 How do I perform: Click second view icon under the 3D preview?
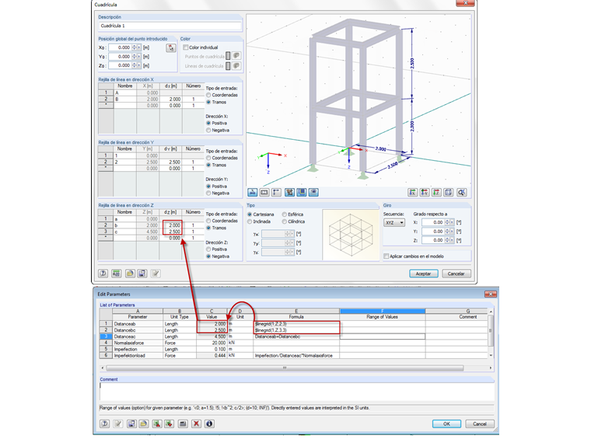coord(264,193)
